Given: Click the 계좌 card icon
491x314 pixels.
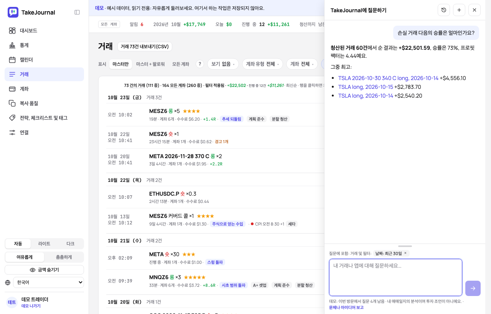Looking at the screenshot, I should (12, 89).
